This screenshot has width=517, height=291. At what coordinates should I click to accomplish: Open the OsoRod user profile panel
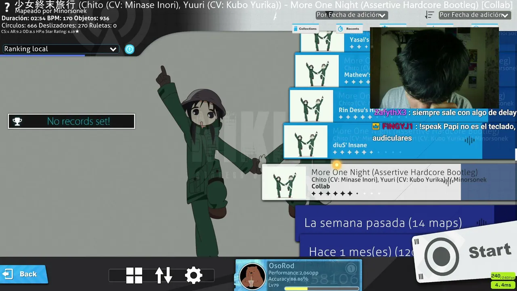pos(298,276)
